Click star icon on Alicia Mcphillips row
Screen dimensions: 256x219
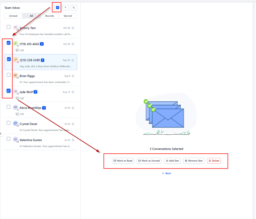(x=73, y=108)
